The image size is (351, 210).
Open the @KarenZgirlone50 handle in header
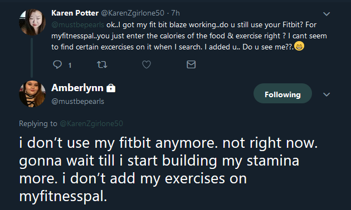tap(133, 13)
